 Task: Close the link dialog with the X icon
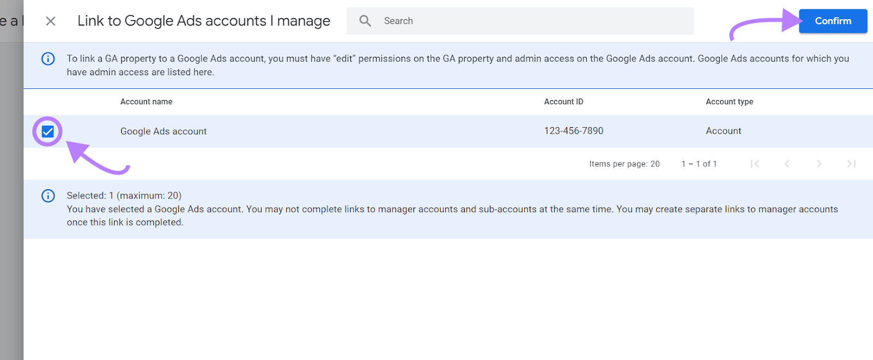point(50,21)
